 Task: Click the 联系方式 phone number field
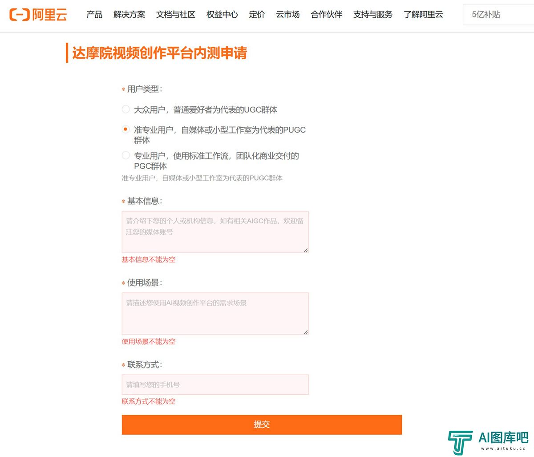(215, 384)
